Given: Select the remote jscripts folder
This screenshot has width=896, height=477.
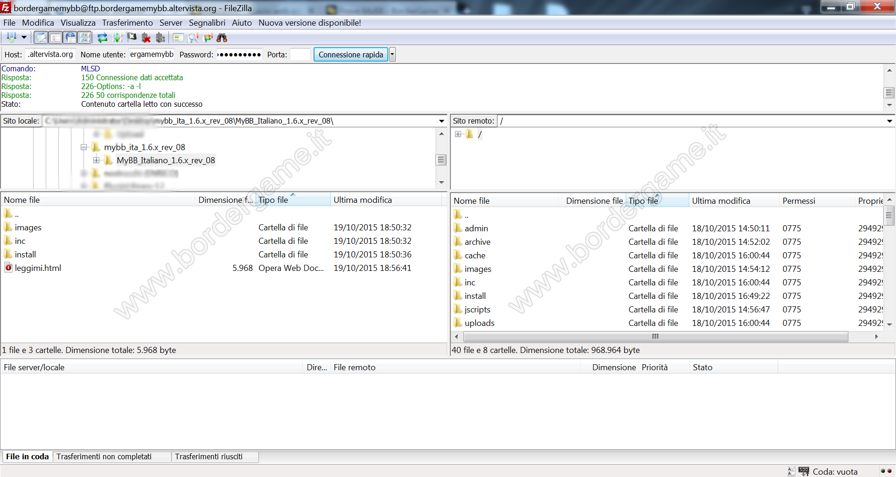Looking at the screenshot, I should click(x=477, y=310).
